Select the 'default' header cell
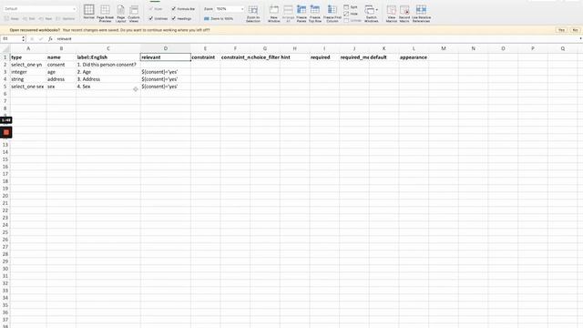583x328 pixels. tap(384, 57)
